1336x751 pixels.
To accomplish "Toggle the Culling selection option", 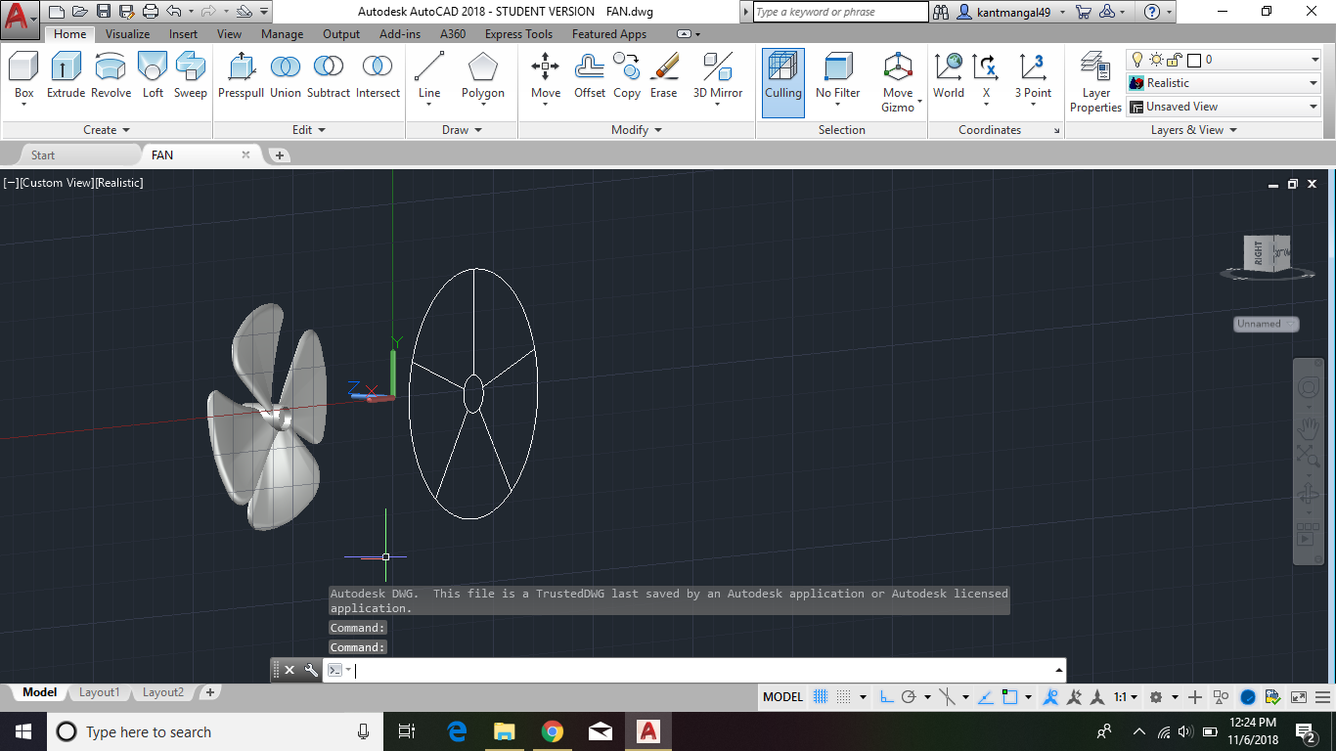I will click(x=782, y=82).
